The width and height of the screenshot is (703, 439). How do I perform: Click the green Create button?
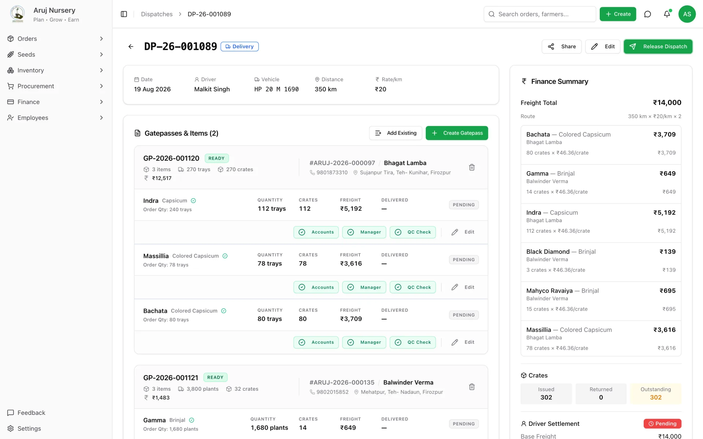click(x=618, y=14)
